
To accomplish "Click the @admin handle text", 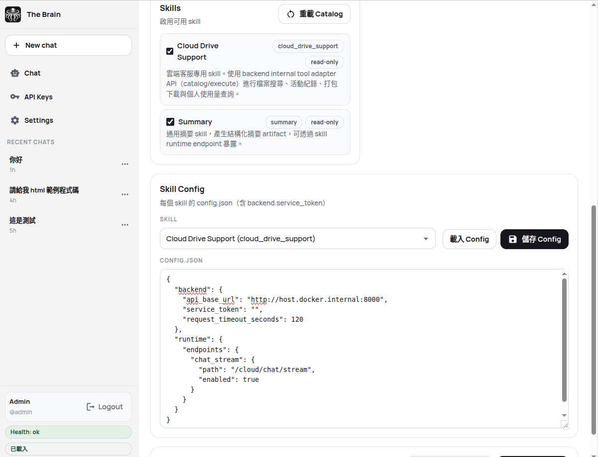I will (x=21, y=412).
